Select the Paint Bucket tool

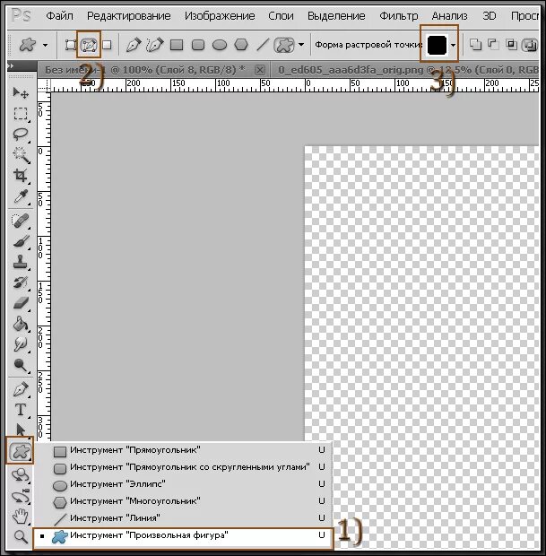[x=21, y=324]
